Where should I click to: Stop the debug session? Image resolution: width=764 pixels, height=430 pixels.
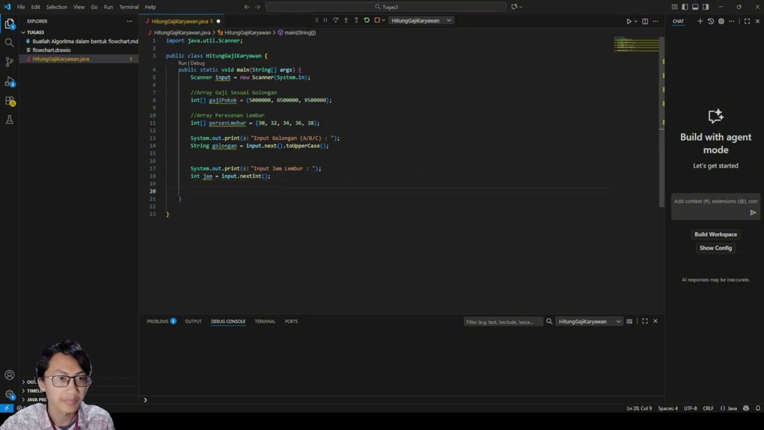[377, 20]
